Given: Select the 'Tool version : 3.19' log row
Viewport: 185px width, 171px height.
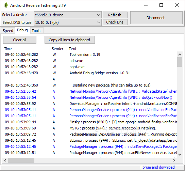Looking at the screenshot, I should coord(90,55).
